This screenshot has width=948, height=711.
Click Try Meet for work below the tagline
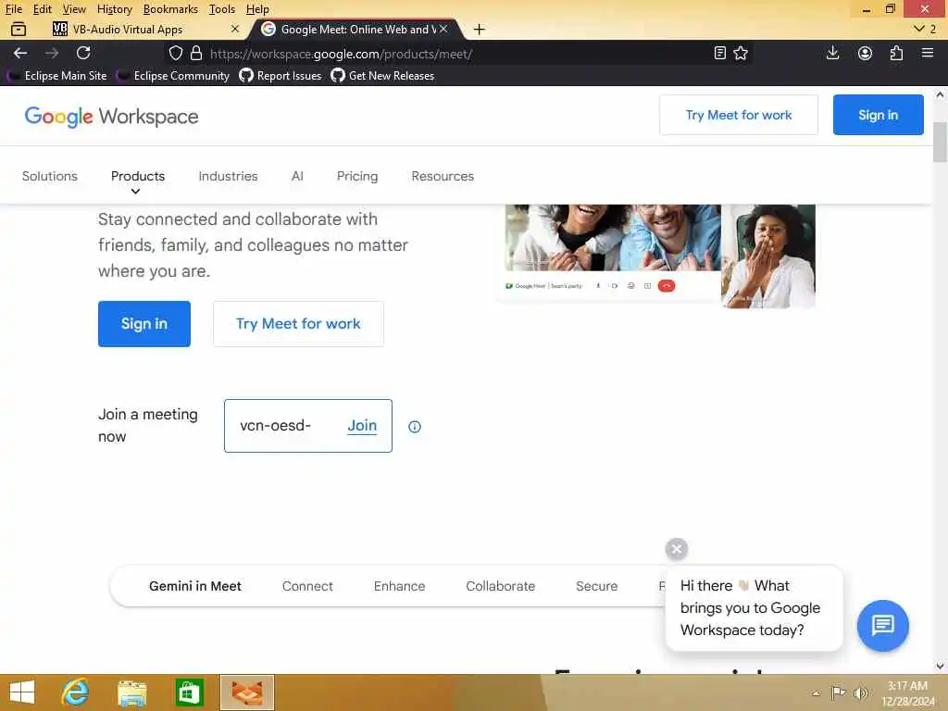[298, 323]
